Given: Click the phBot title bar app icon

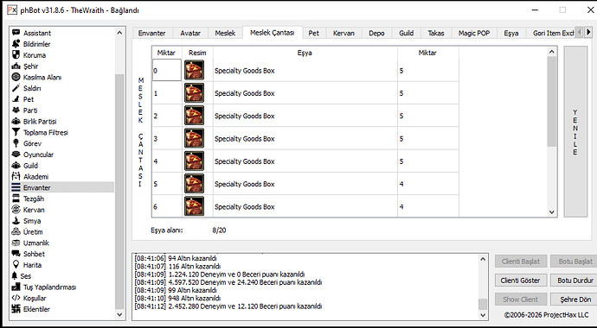Looking at the screenshot, I should click(x=12, y=9).
